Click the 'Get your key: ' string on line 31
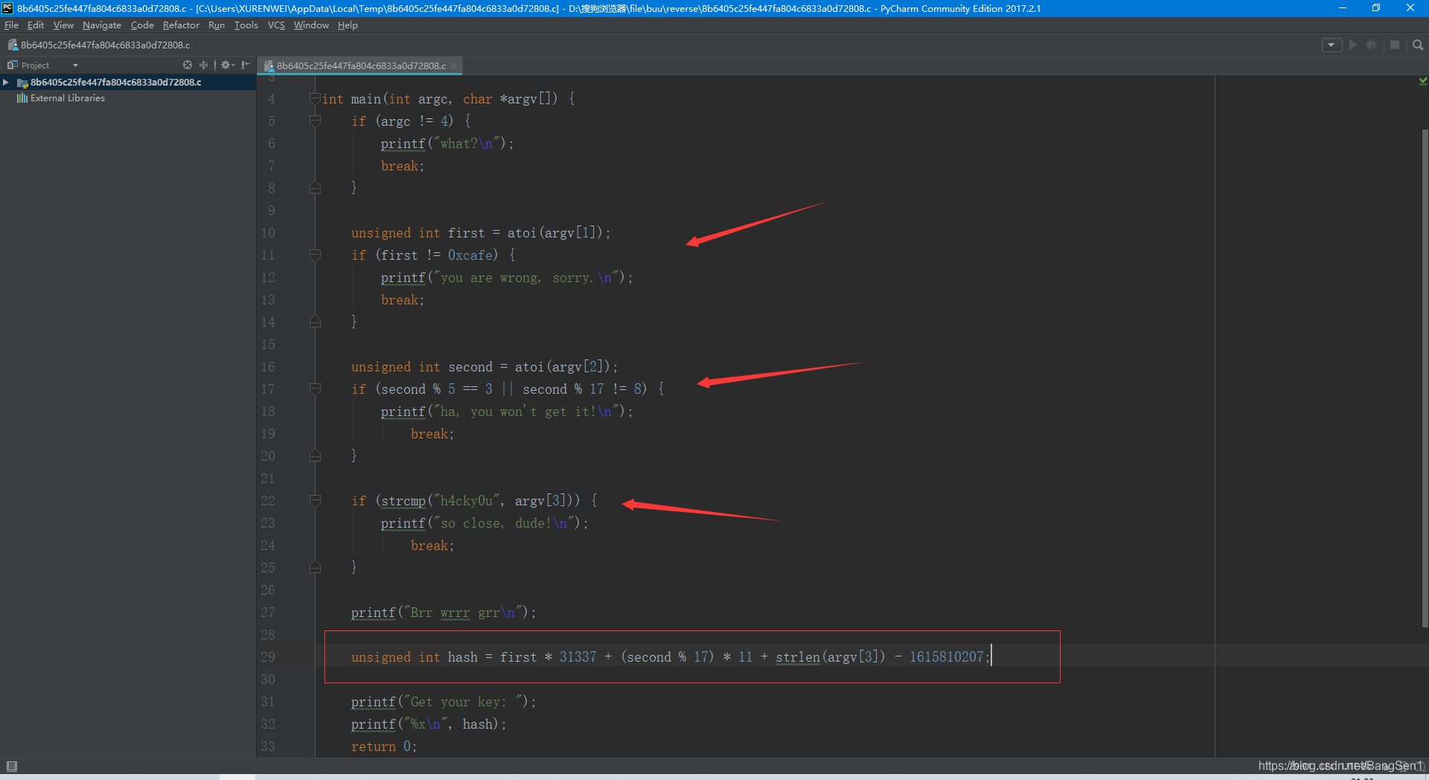This screenshot has width=1429, height=780. [465, 702]
